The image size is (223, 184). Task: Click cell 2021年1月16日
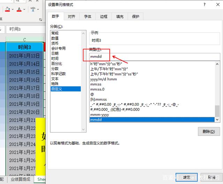(24, 80)
